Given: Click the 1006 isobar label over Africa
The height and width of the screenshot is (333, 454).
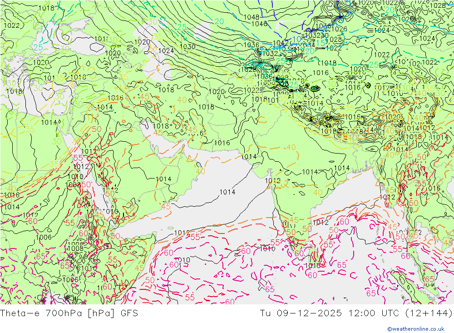Looking at the screenshot, I should pyautogui.click(x=44, y=237).
